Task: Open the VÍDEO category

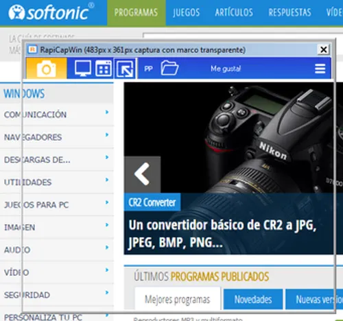Action: (16, 272)
